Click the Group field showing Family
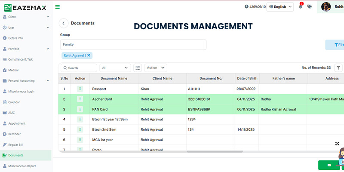The height and width of the screenshot is (172, 344). coord(133,45)
